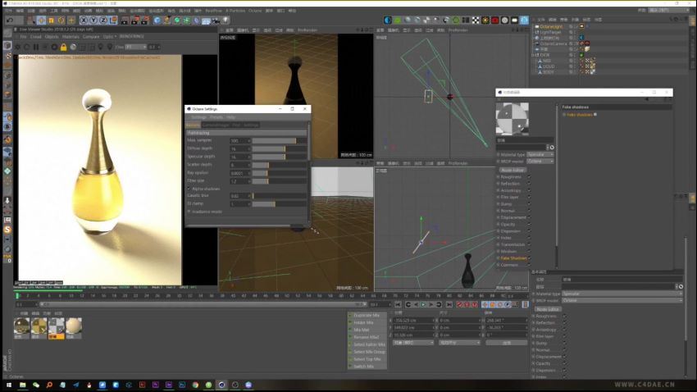Adjust the Diffuse depth slider
The width and height of the screenshot is (697, 392).
279,148
